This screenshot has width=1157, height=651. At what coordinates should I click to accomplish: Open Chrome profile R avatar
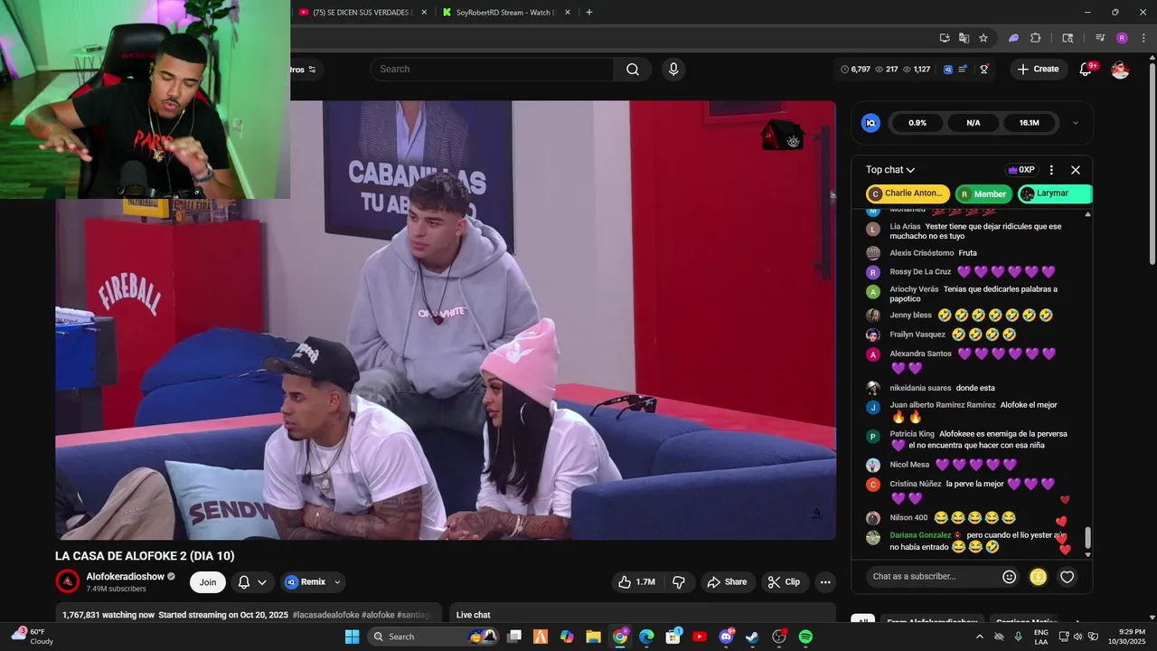click(x=1122, y=38)
